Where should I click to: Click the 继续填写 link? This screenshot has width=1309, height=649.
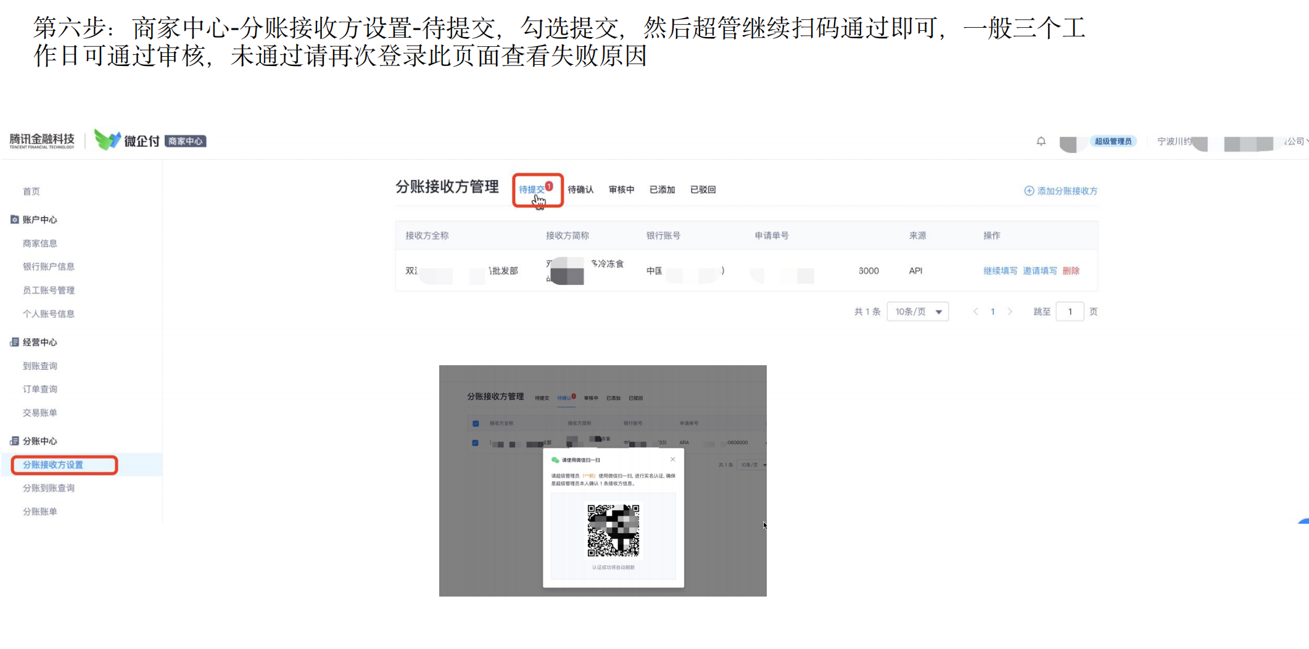pyautogui.click(x=1000, y=271)
